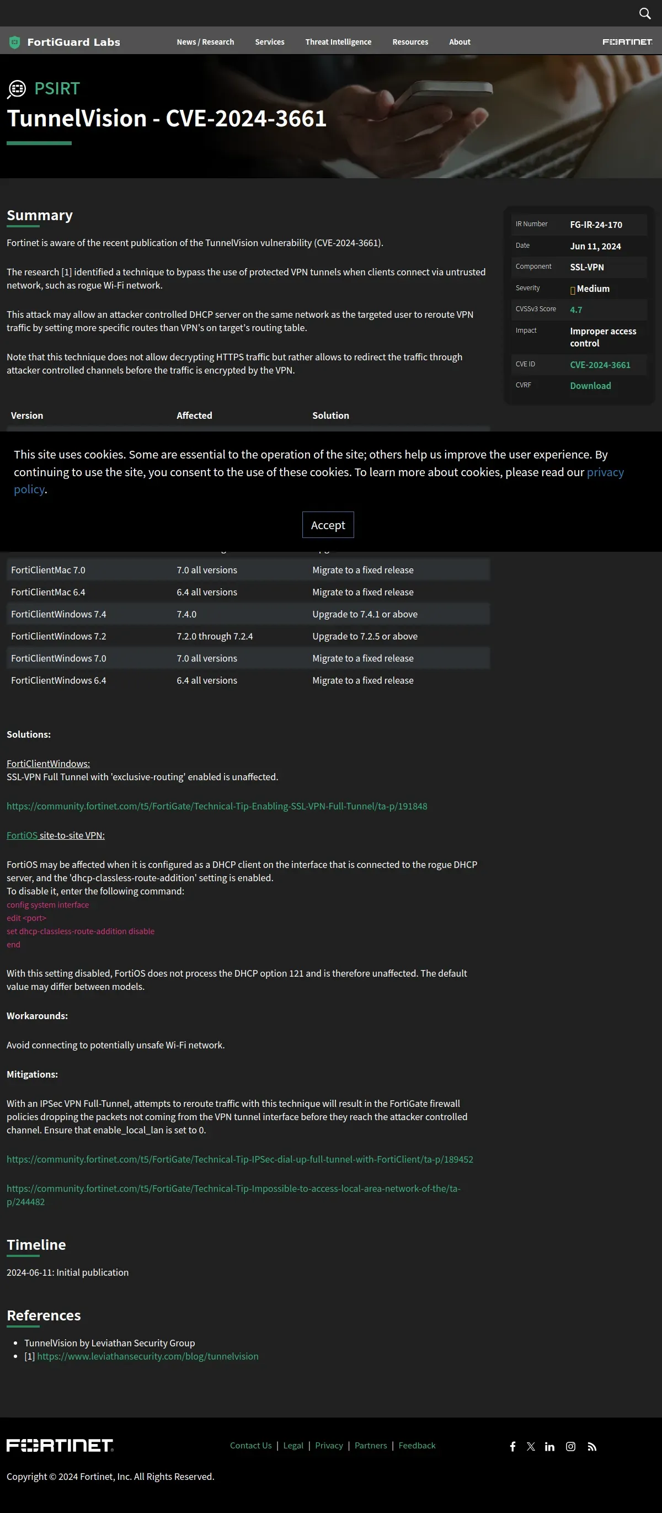Open News / Research menu
This screenshot has height=1513, width=662.
(x=205, y=42)
